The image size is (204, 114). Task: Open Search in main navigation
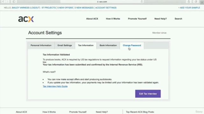click(178, 19)
